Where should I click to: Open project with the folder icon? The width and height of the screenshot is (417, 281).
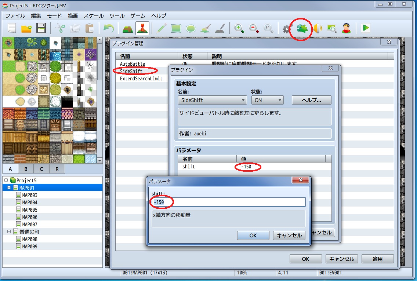click(26, 28)
